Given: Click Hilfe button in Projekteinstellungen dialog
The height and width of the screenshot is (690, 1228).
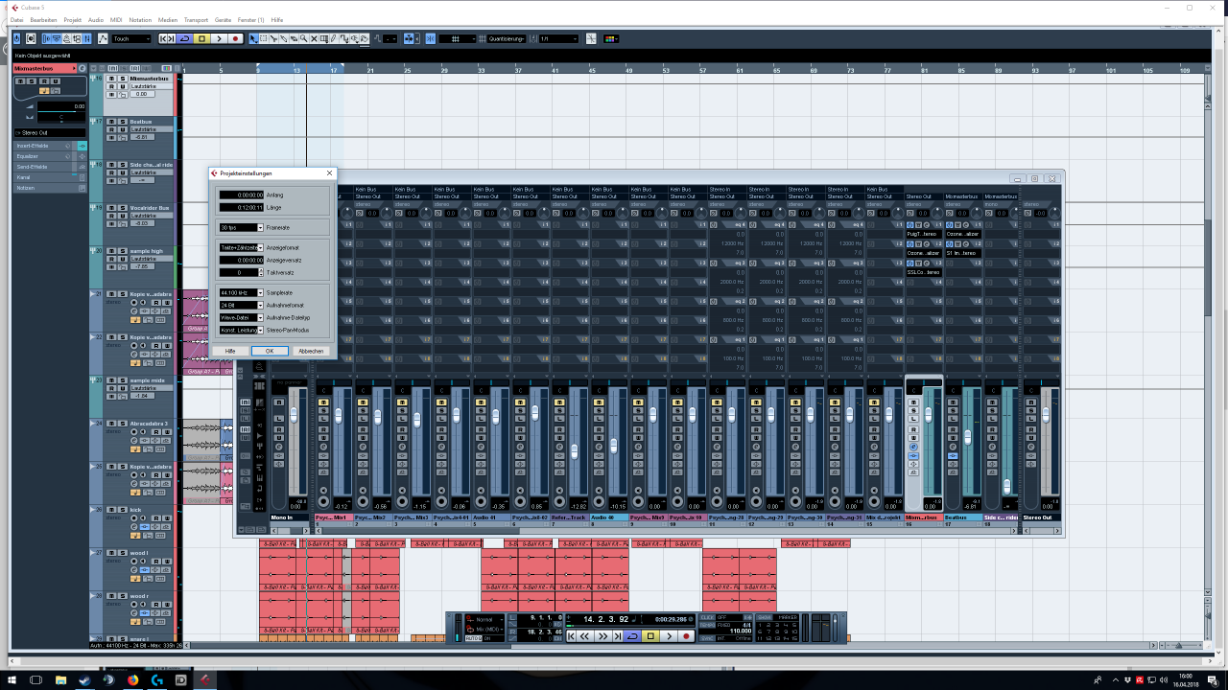Looking at the screenshot, I should click(230, 351).
